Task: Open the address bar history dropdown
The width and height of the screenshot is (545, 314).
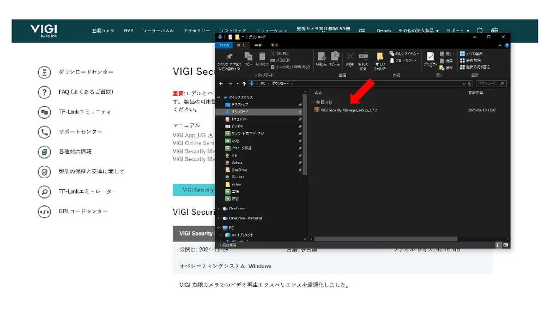Action: tap(464, 83)
